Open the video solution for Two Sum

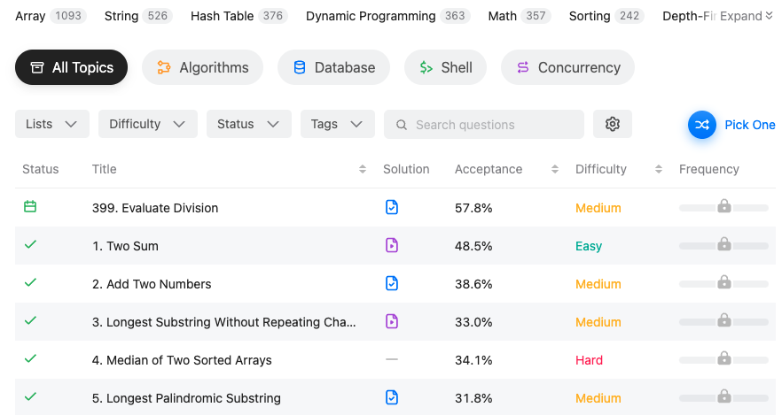pos(392,245)
